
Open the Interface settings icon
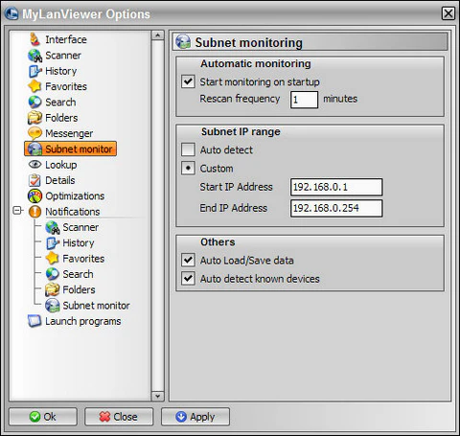(x=34, y=39)
